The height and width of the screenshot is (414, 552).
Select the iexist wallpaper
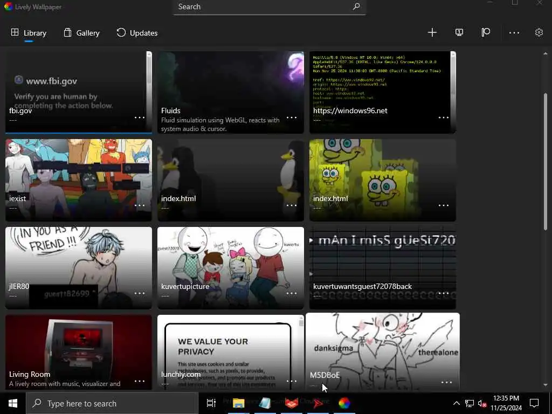[79, 180]
